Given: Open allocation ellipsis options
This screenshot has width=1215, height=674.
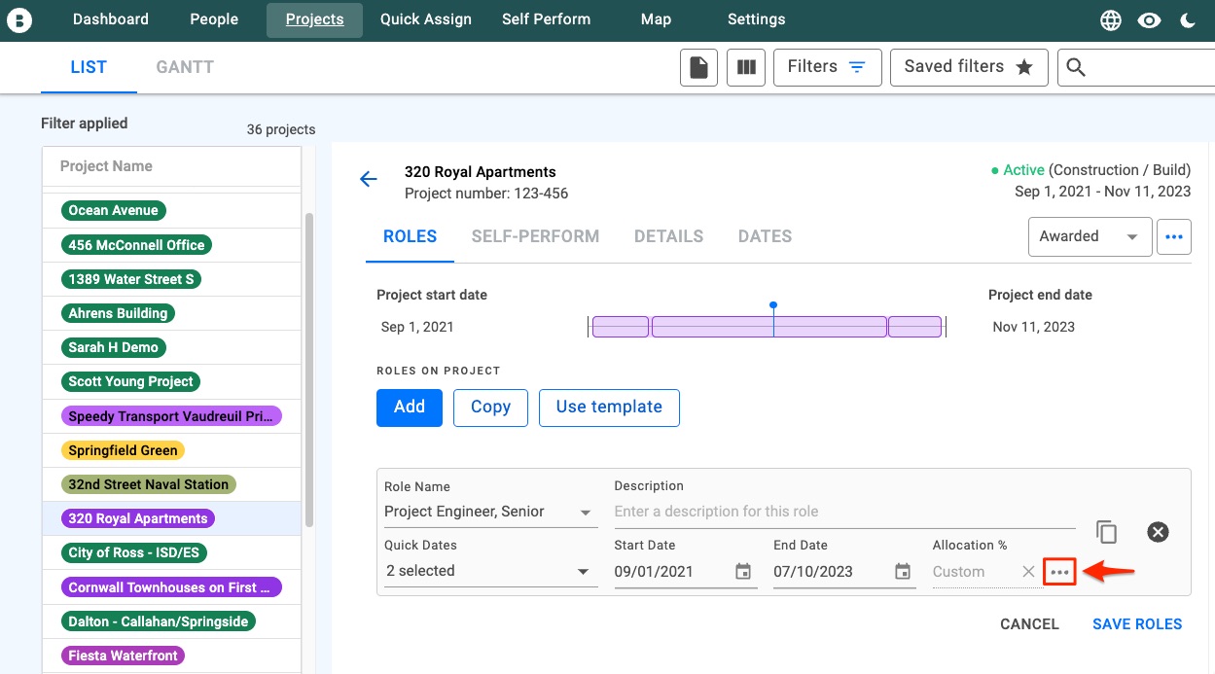Looking at the screenshot, I should click(x=1059, y=572).
